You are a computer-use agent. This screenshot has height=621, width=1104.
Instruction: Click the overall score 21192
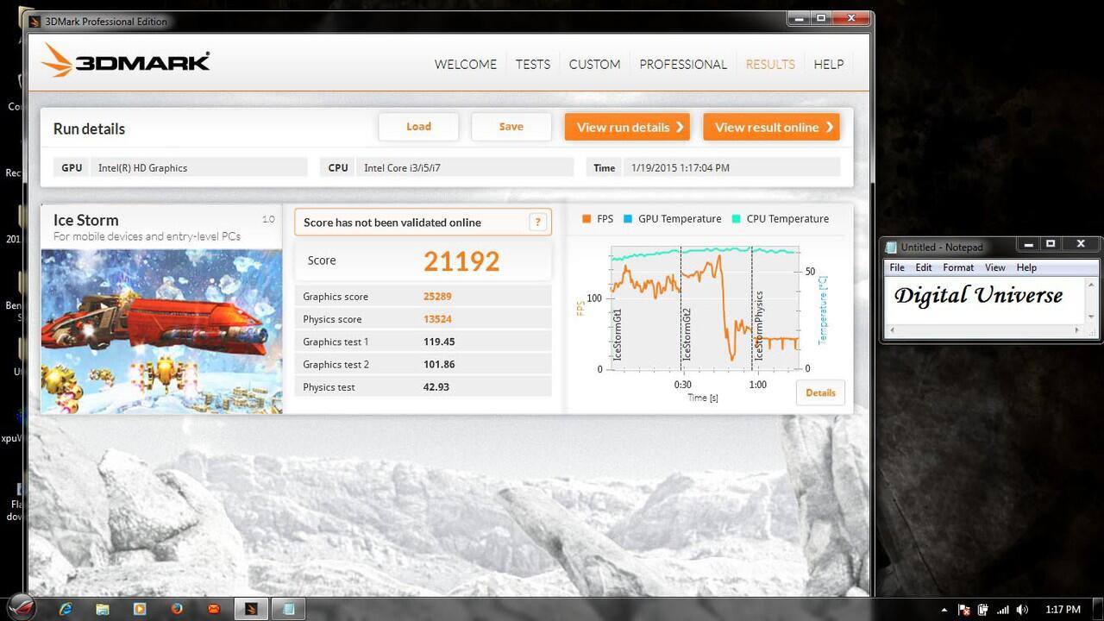pyautogui.click(x=461, y=260)
